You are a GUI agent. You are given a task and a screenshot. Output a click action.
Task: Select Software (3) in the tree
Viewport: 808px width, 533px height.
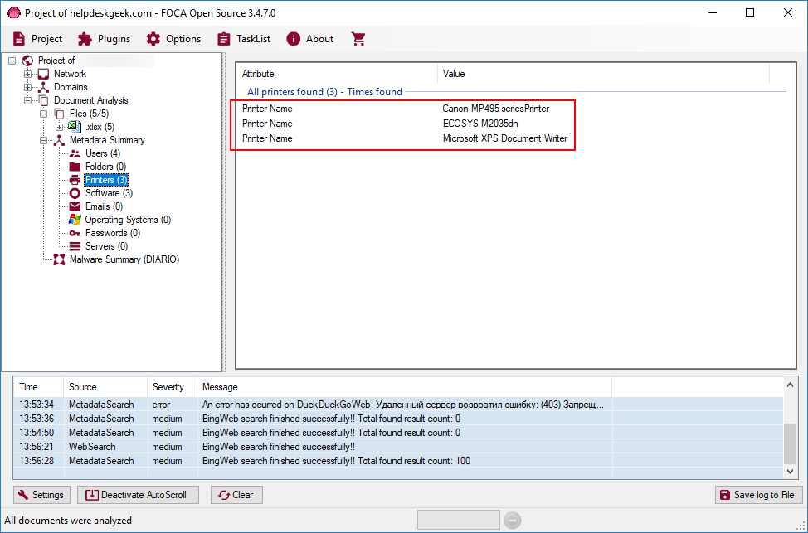(109, 194)
